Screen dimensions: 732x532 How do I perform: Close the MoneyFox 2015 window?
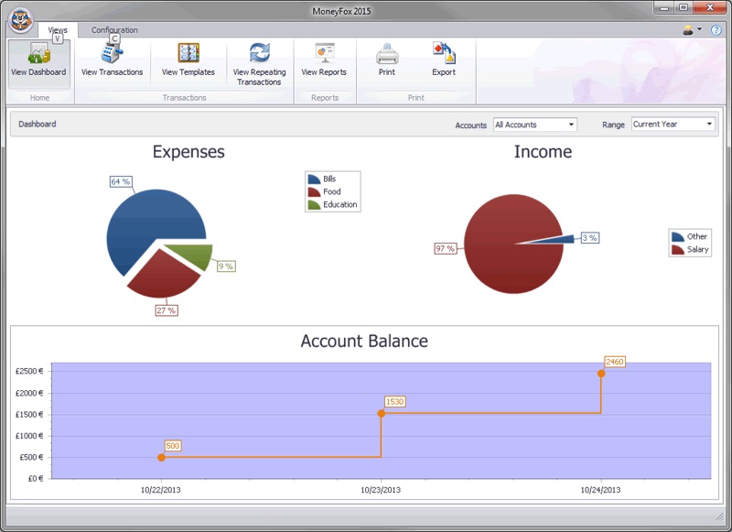tap(710, 8)
